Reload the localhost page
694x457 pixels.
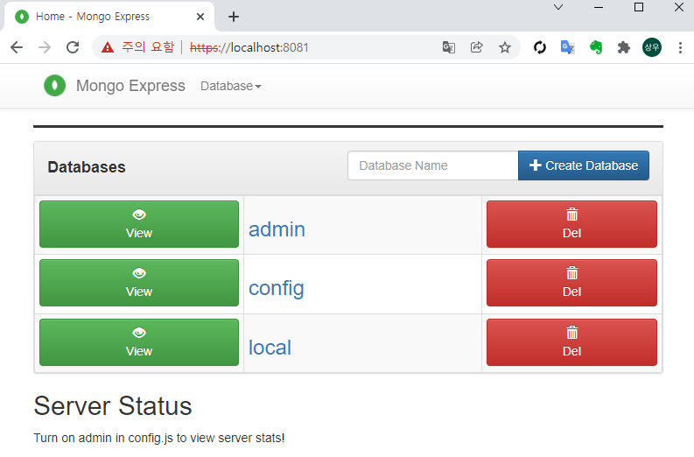coord(73,47)
